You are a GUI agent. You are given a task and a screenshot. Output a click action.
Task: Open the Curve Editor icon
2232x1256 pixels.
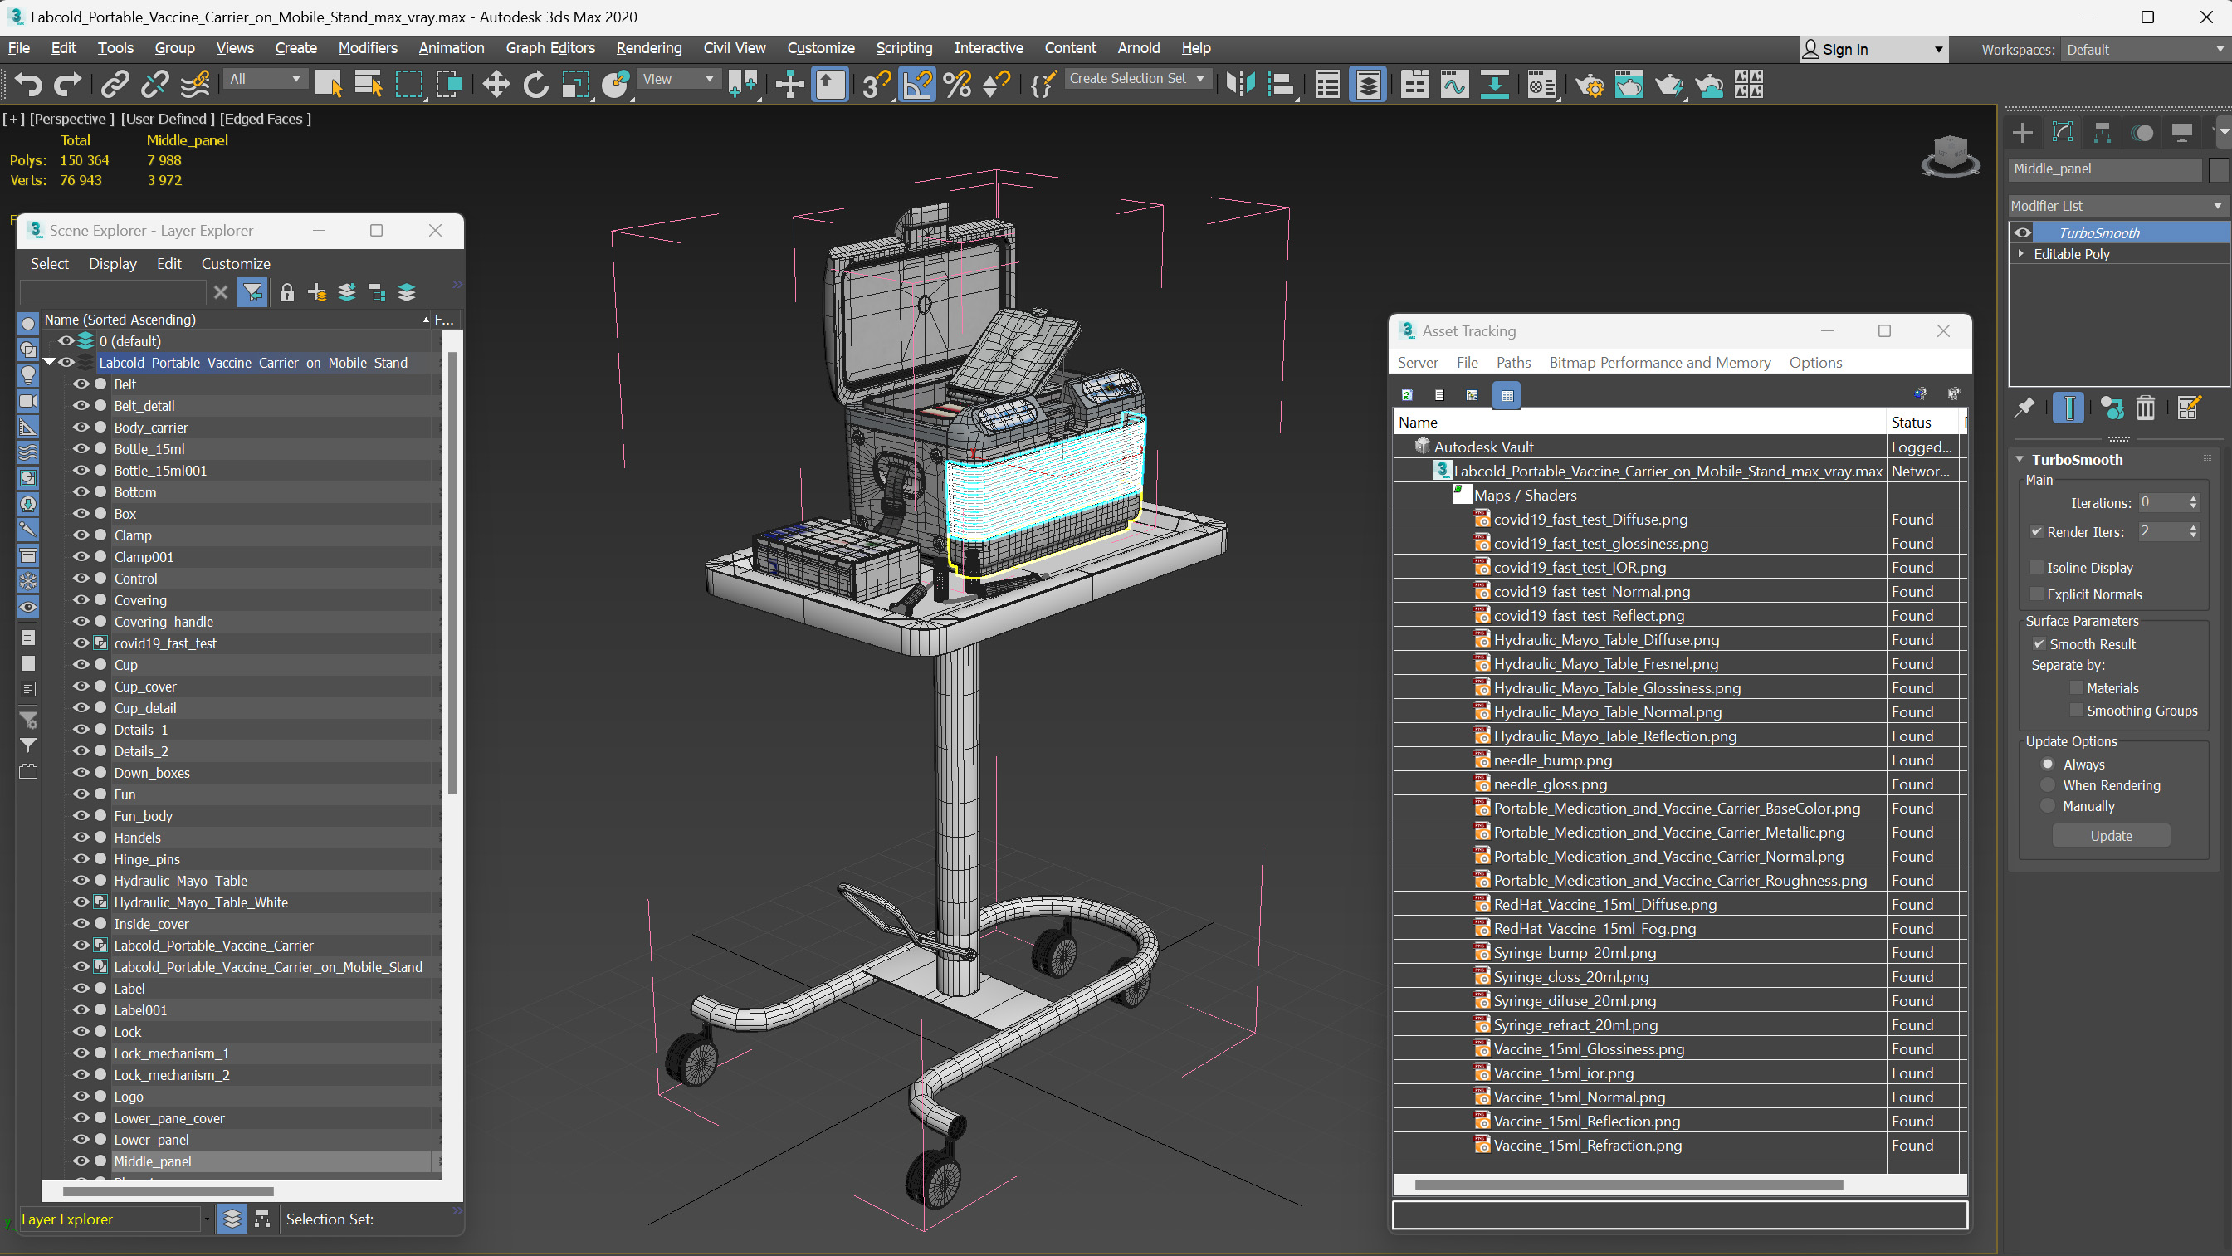1455,84
